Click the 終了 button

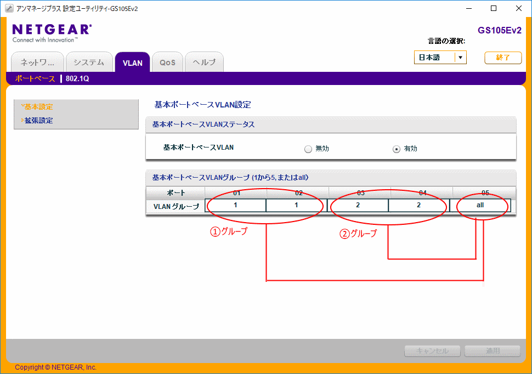pyautogui.click(x=503, y=58)
